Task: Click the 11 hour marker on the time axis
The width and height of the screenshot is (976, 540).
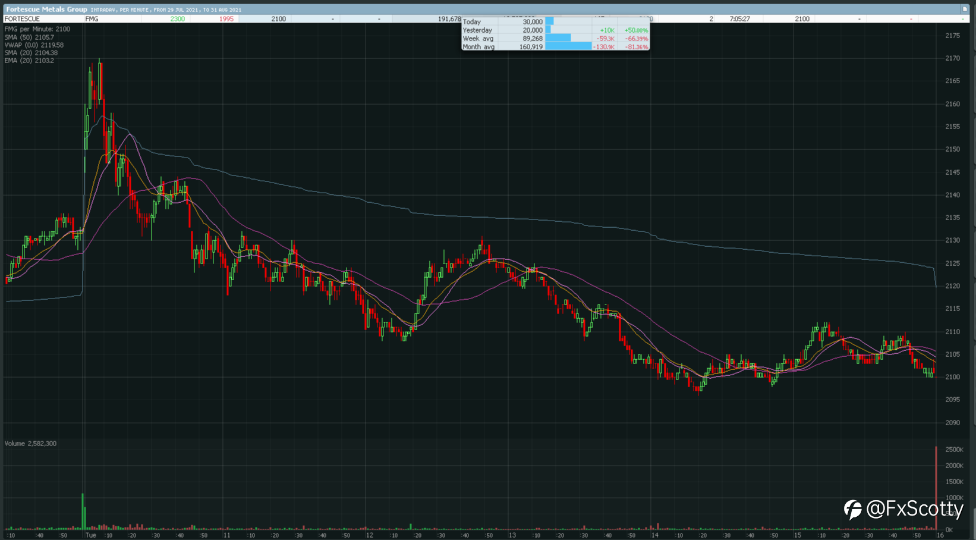Action: tap(227, 535)
